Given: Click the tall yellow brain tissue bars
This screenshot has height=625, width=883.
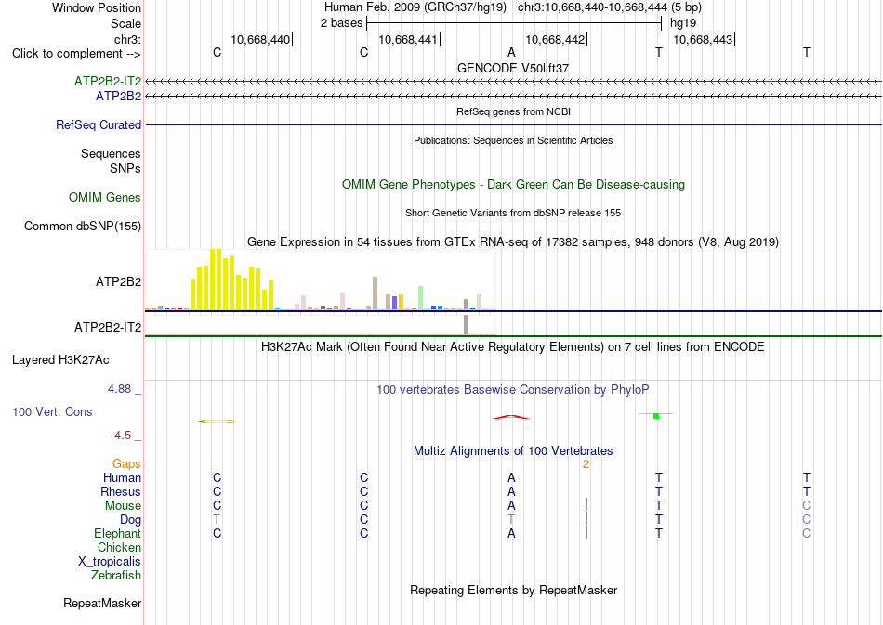Looking at the screenshot, I should tap(232, 279).
